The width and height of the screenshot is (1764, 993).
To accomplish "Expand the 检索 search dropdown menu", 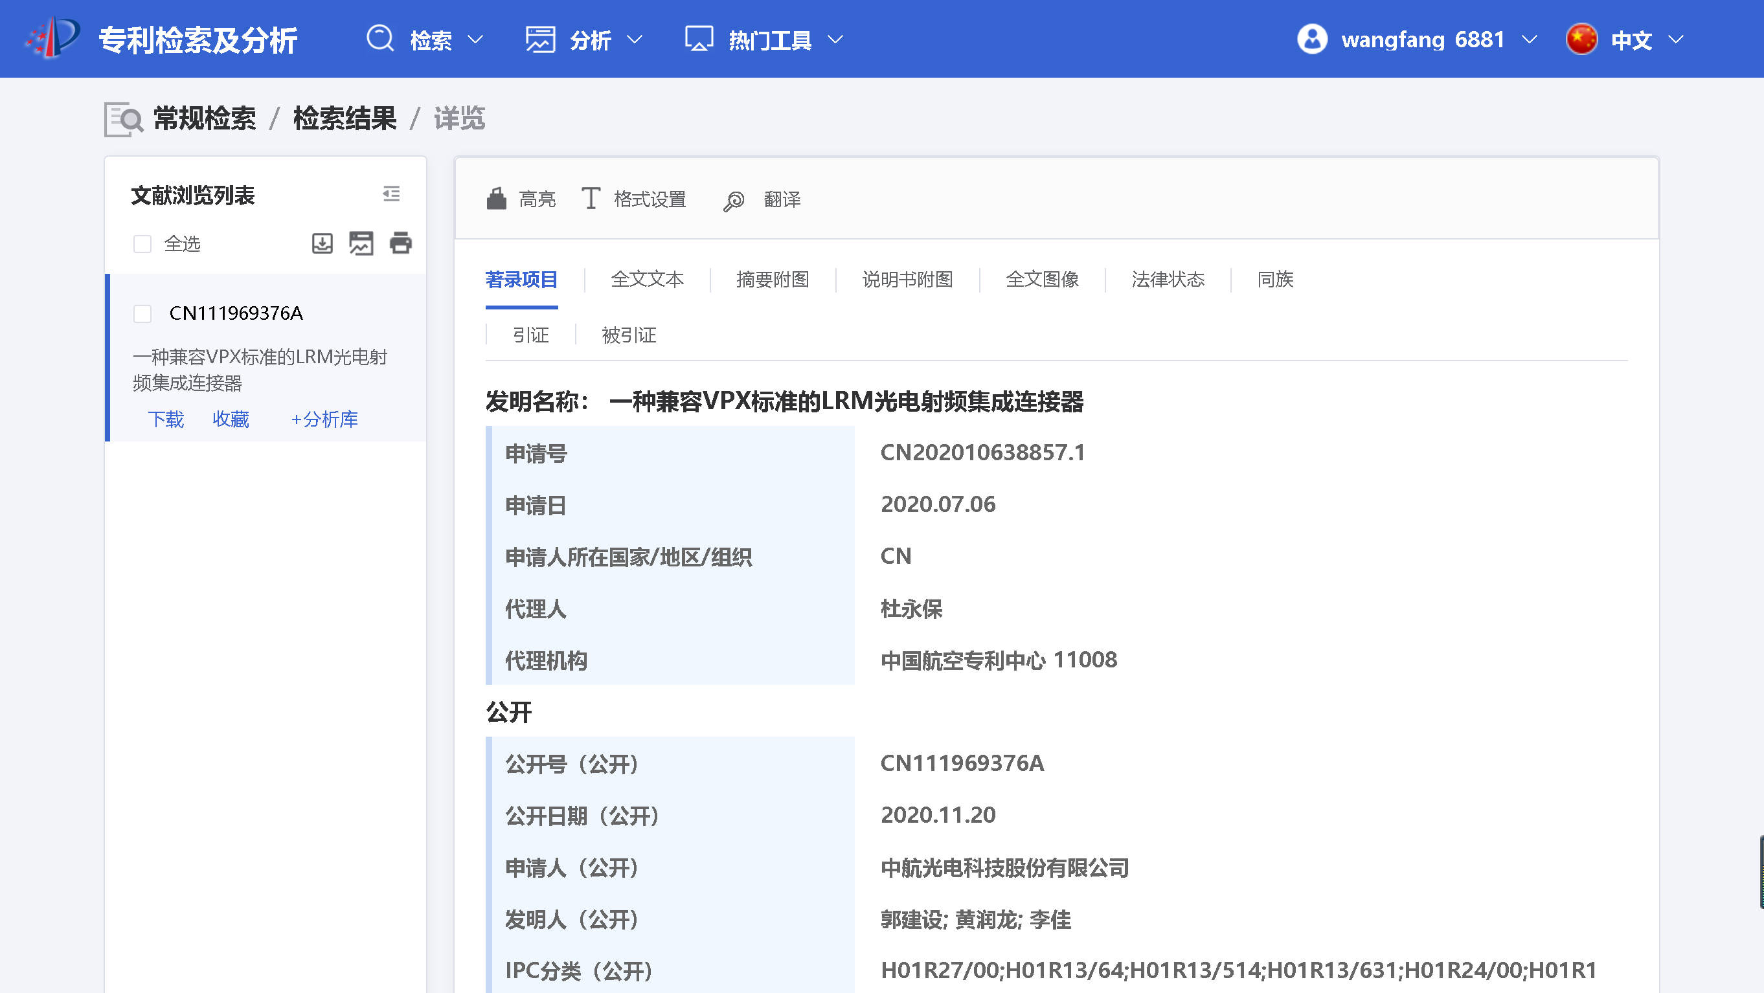I will point(426,39).
